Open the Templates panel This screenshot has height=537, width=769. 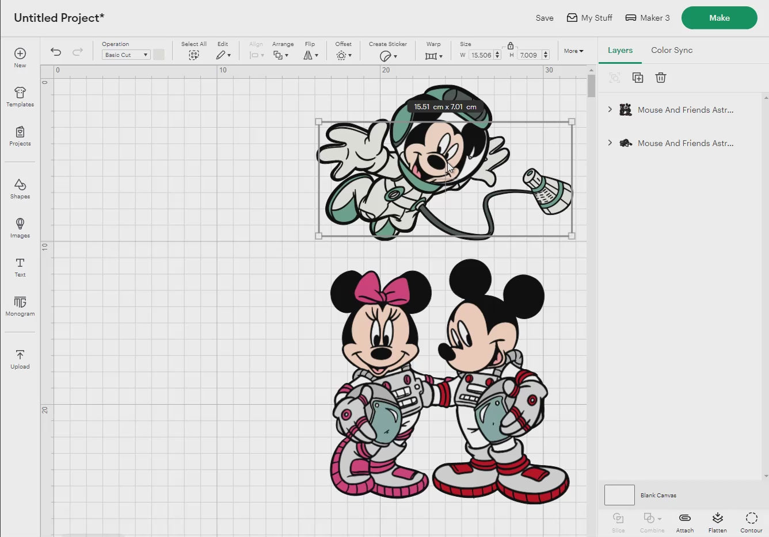tap(20, 97)
